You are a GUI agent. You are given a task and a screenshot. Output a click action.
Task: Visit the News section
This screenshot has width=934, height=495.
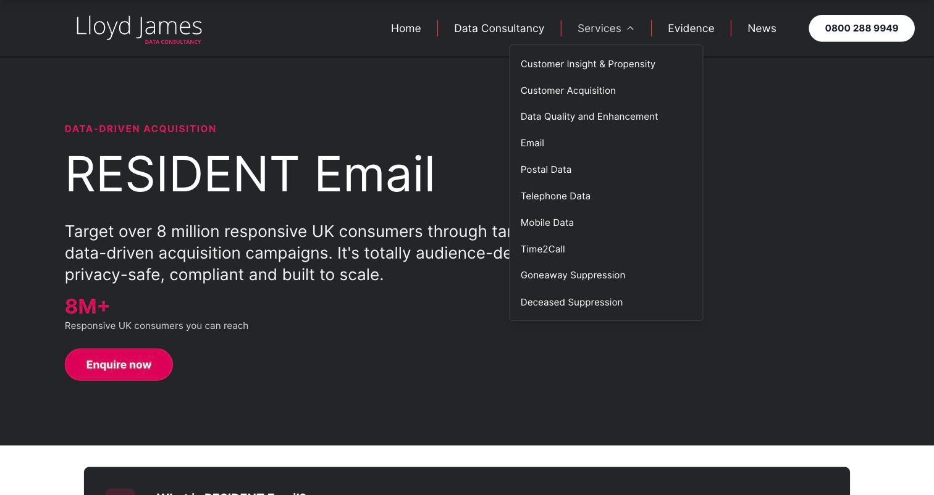coord(762,28)
